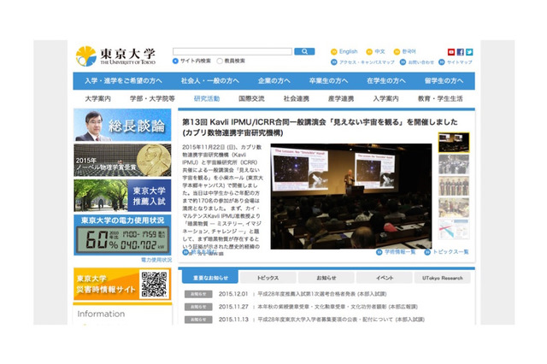Open the サイトマップ link
The image size is (547, 364).
[460, 62]
